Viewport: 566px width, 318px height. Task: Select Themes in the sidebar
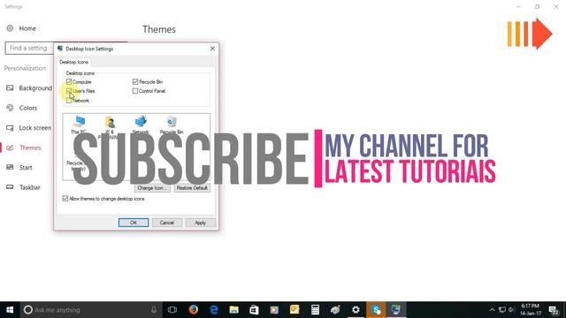24,148
